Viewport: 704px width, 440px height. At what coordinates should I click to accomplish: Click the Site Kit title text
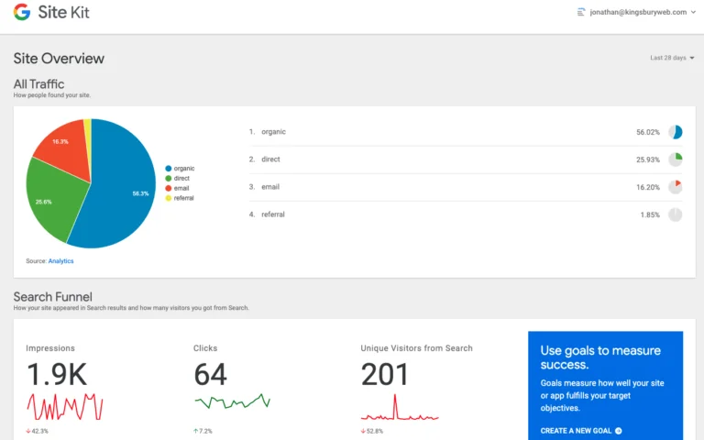coord(64,12)
